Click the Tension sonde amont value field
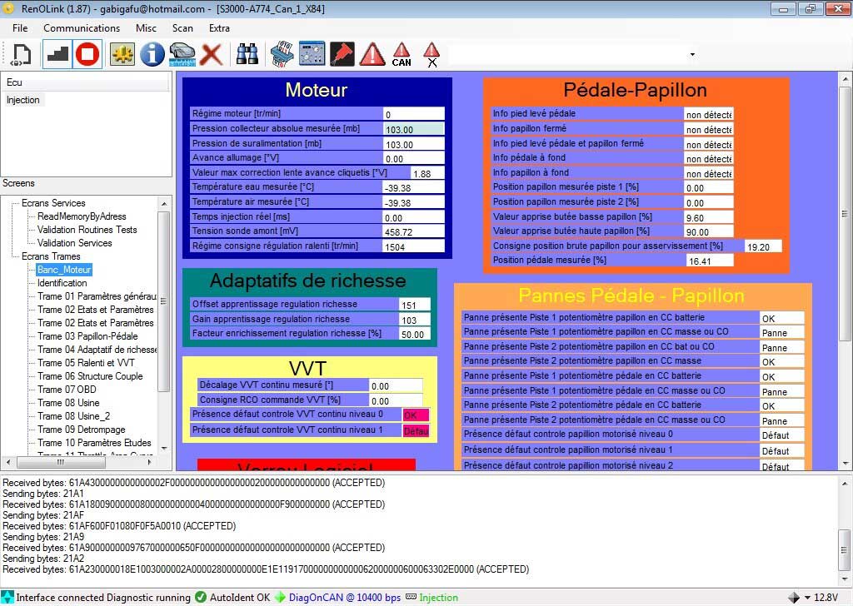Screen dimensions: 853x606 [413, 231]
